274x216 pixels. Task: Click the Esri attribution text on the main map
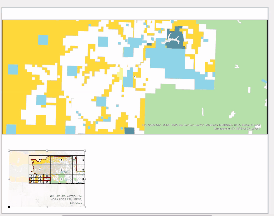coord(201,127)
